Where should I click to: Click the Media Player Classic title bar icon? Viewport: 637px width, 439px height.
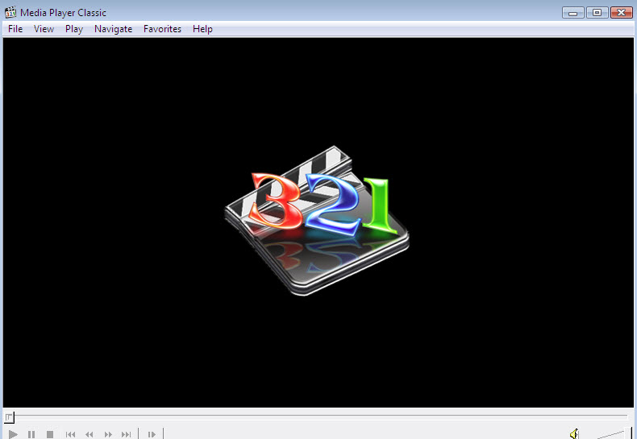[x=10, y=13]
